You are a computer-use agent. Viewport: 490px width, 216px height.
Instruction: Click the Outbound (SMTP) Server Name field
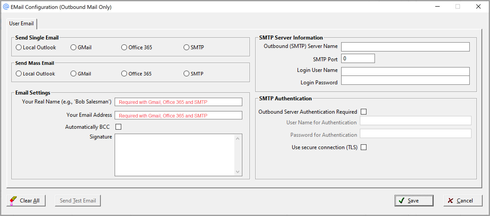405,47
